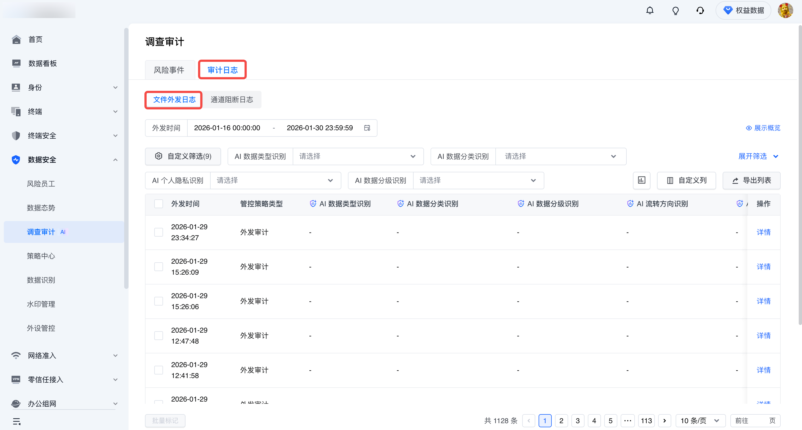Click the 数据看板 chart icon
Screen dimensions: 802x430
coord(16,63)
